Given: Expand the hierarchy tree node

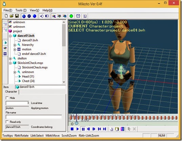Looking at the screenshot, I should tap(15, 45).
